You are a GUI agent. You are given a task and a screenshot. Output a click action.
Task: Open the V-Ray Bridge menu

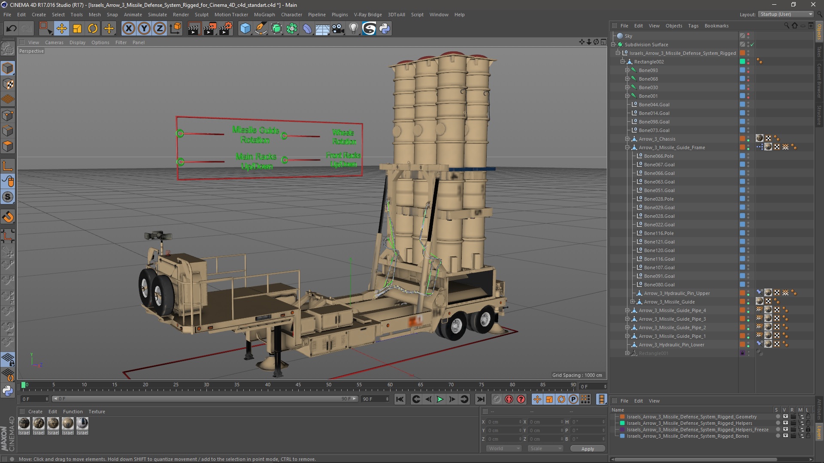pos(368,15)
